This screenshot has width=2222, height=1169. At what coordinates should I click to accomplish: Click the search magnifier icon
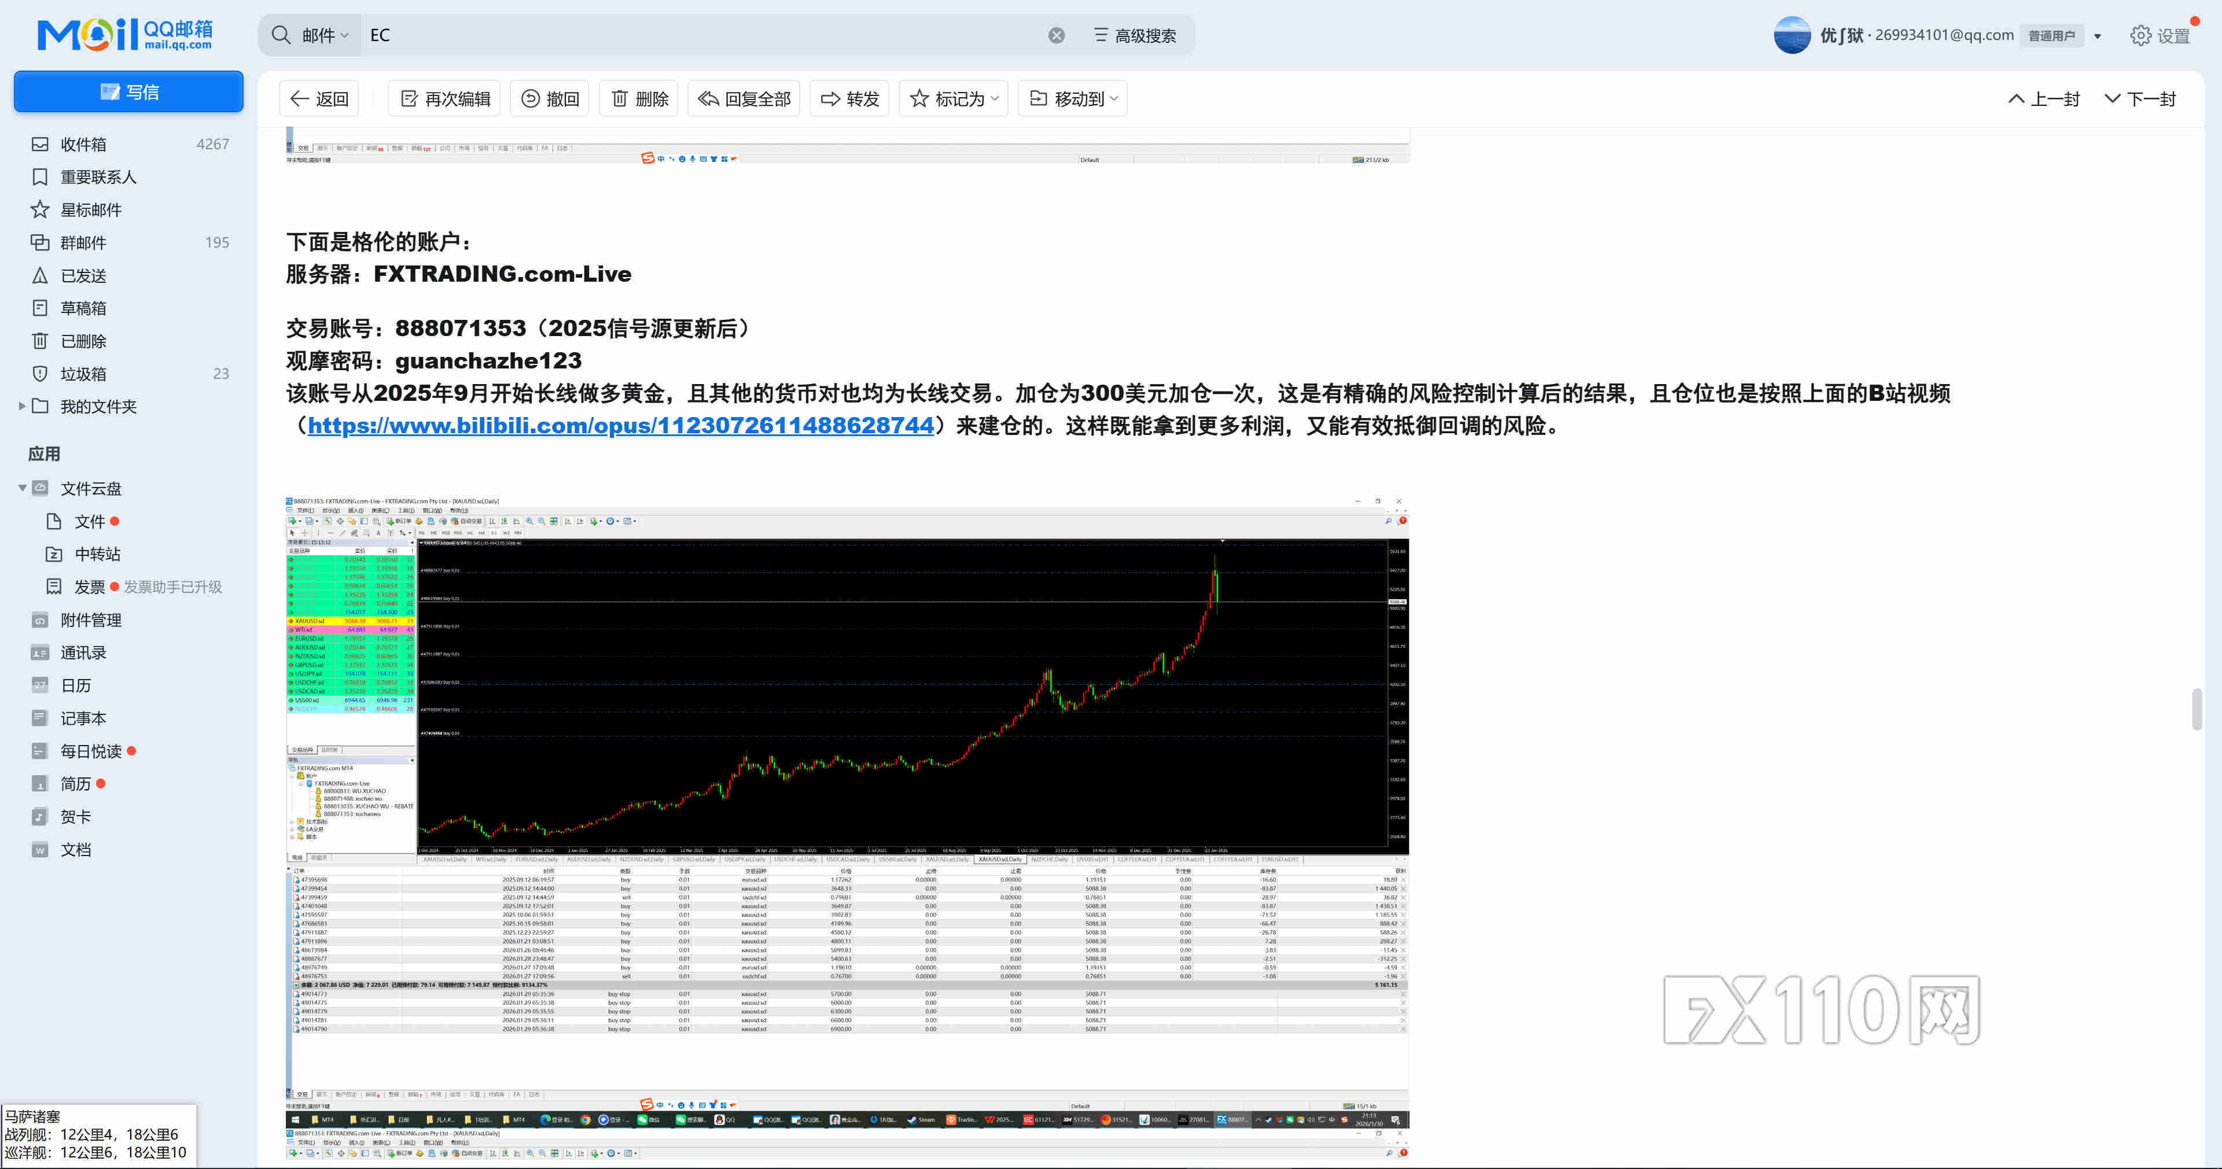coord(281,35)
